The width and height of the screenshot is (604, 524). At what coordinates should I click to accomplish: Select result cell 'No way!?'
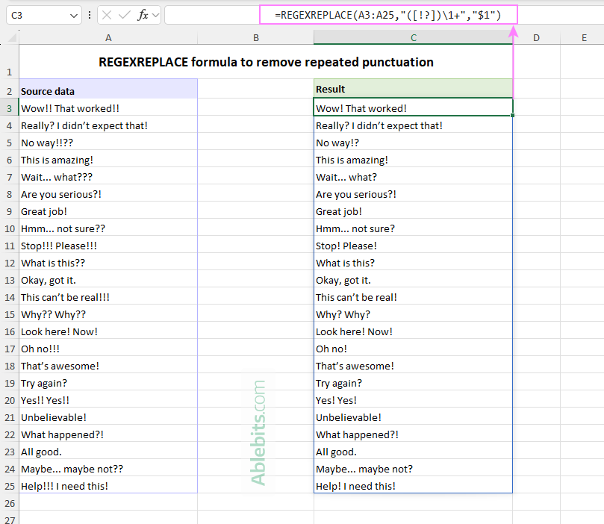(414, 143)
